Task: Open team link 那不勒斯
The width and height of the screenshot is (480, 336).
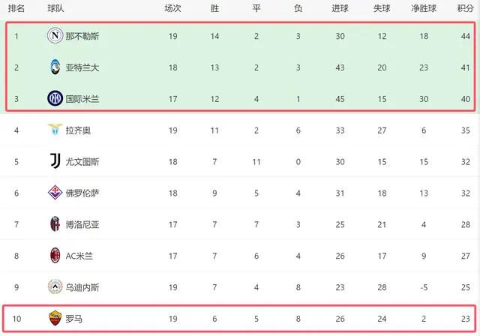Action: tap(82, 36)
